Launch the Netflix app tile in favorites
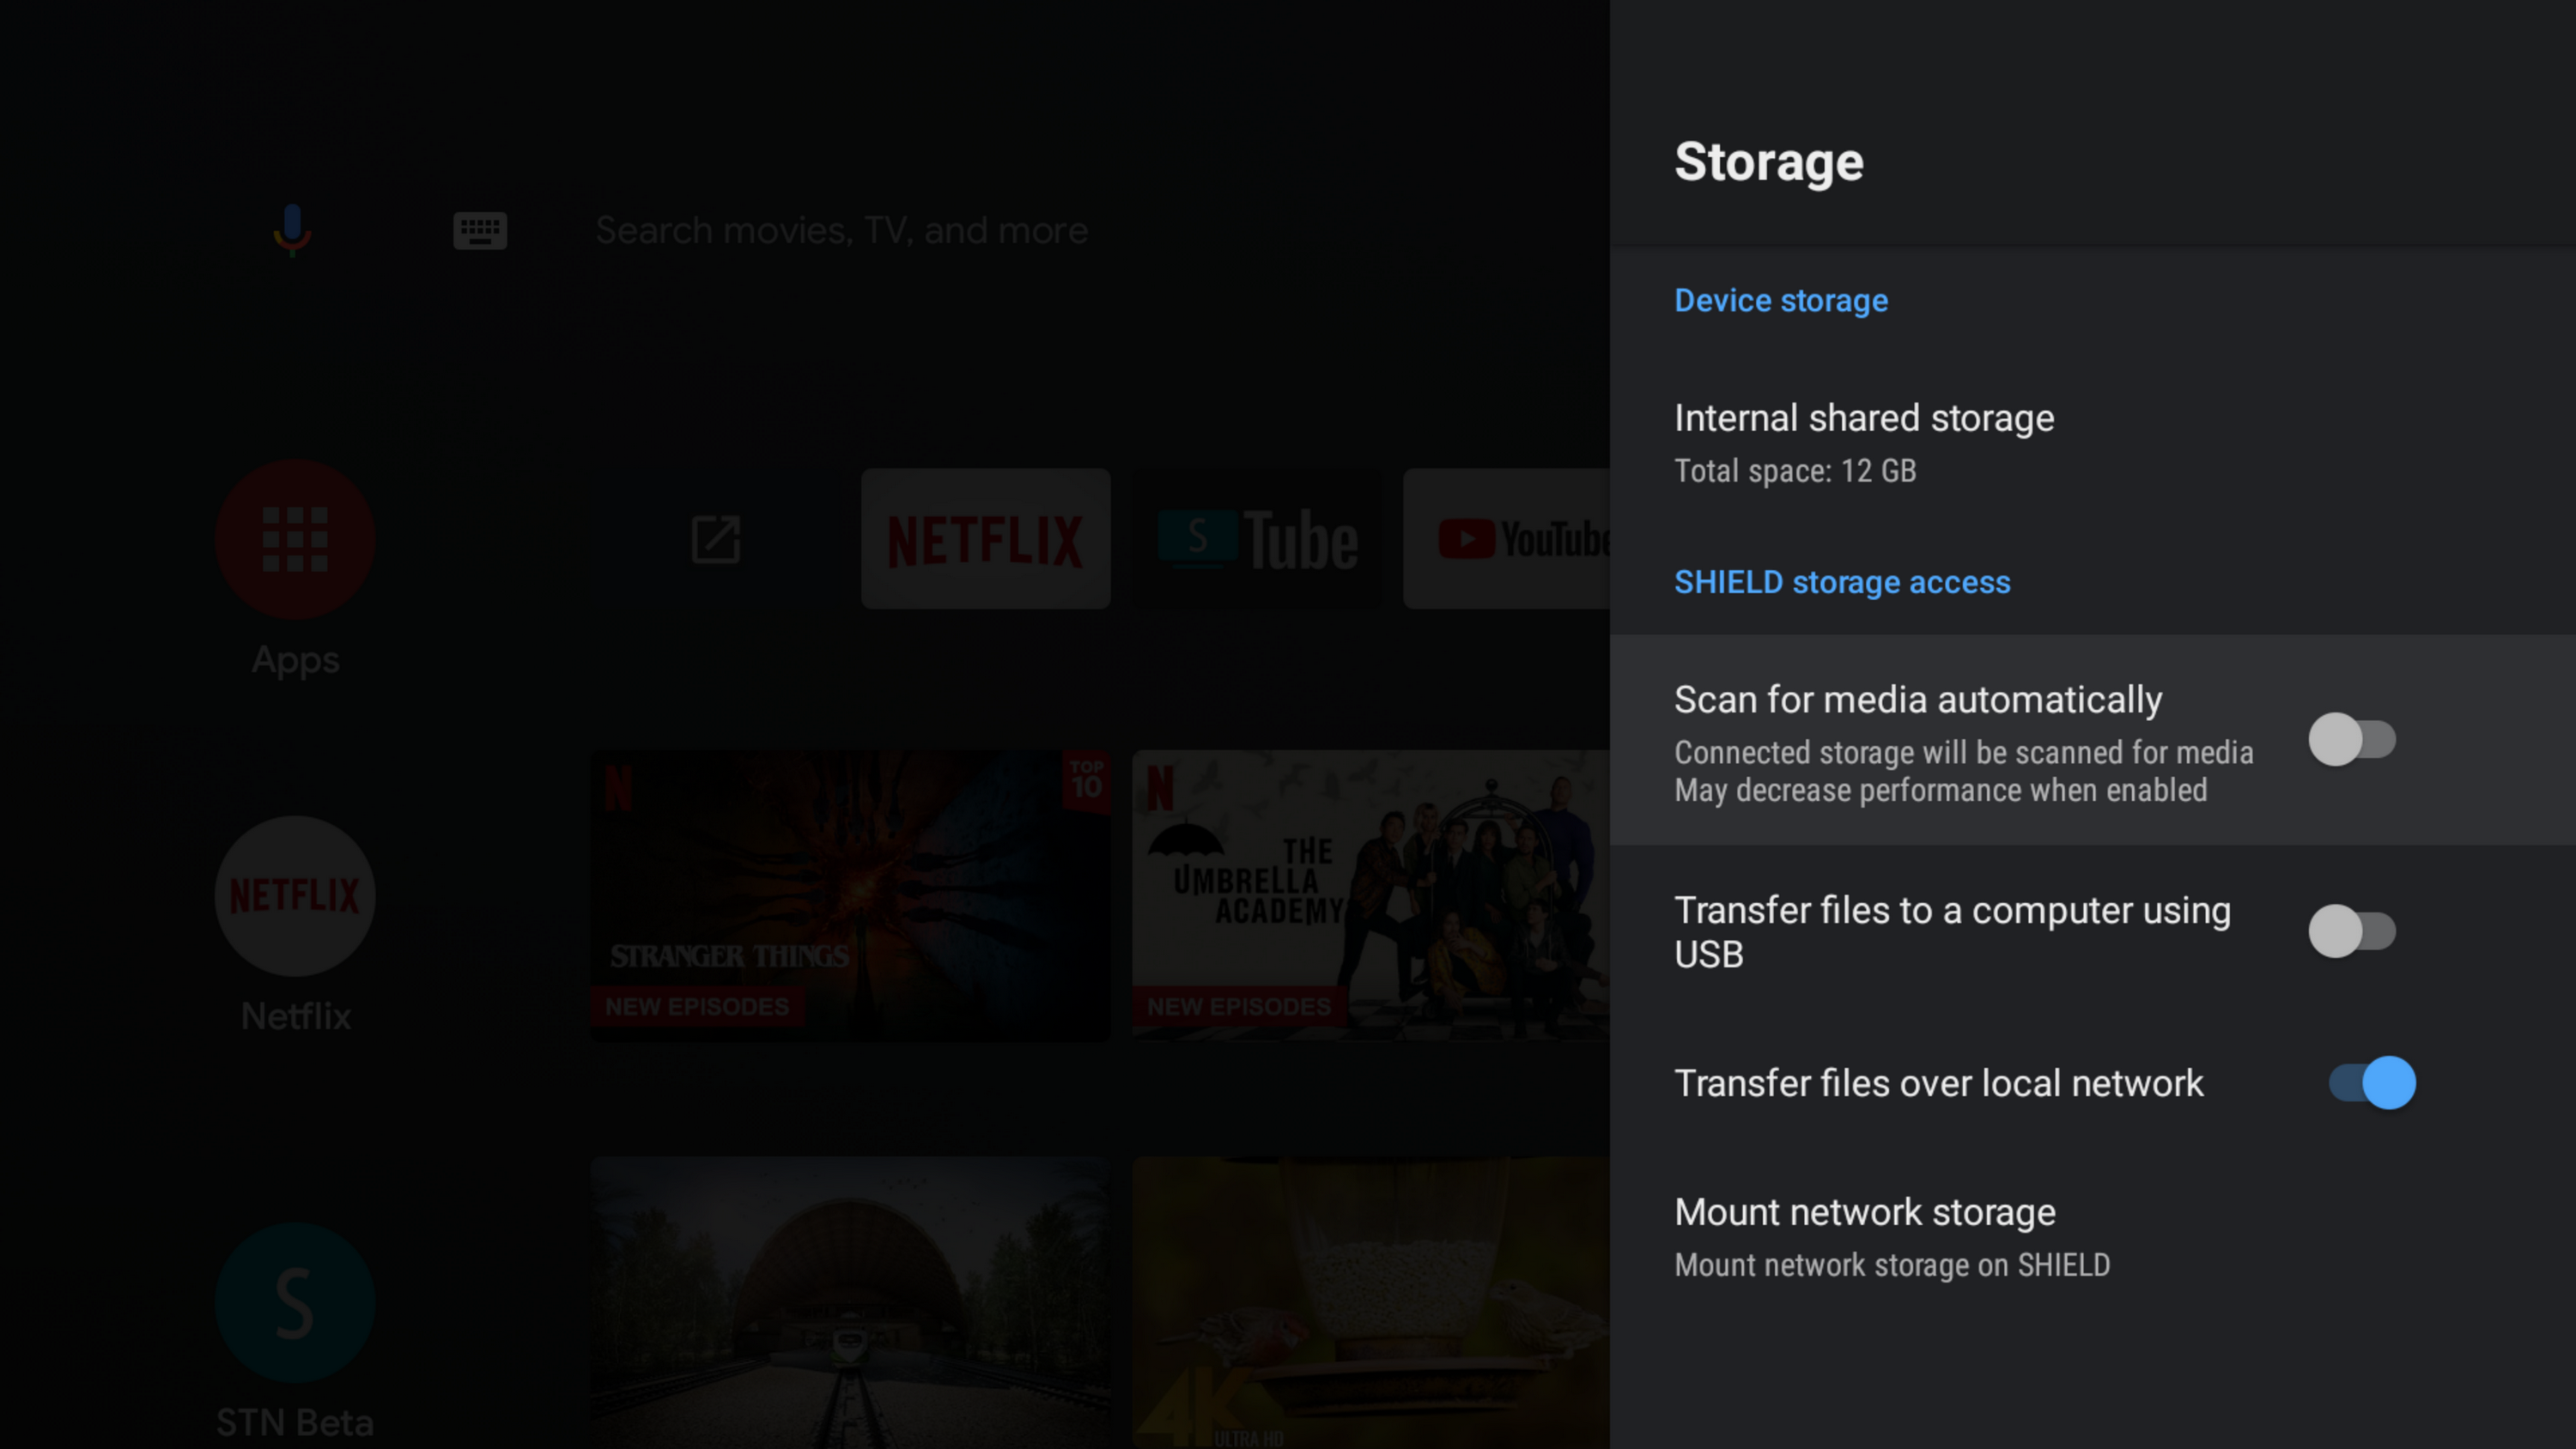The height and width of the screenshot is (1449, 2576). pos(985,539)
